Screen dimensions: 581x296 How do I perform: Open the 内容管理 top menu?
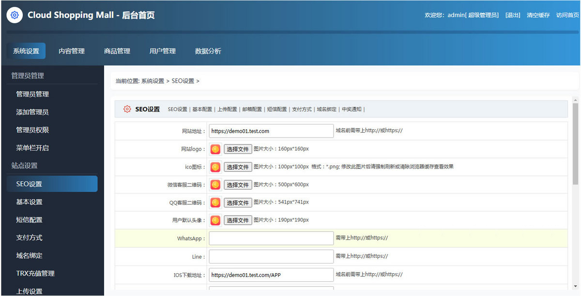click(72, 51)
